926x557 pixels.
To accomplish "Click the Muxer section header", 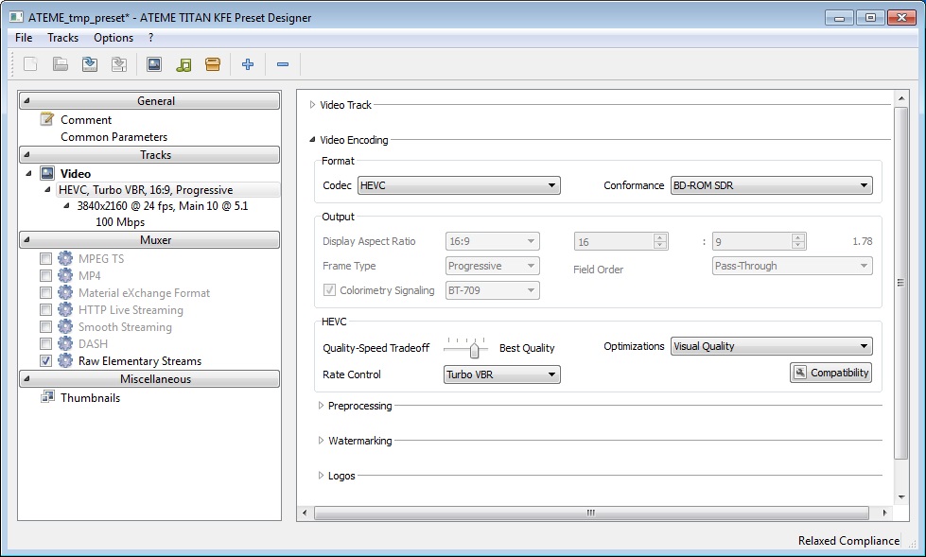I will coord(149,240).
